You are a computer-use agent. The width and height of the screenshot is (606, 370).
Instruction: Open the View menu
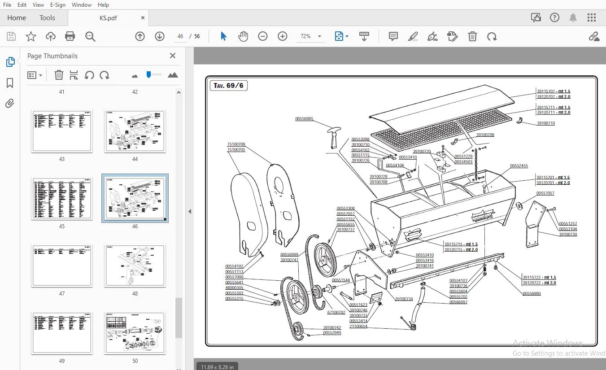(38, 5)
